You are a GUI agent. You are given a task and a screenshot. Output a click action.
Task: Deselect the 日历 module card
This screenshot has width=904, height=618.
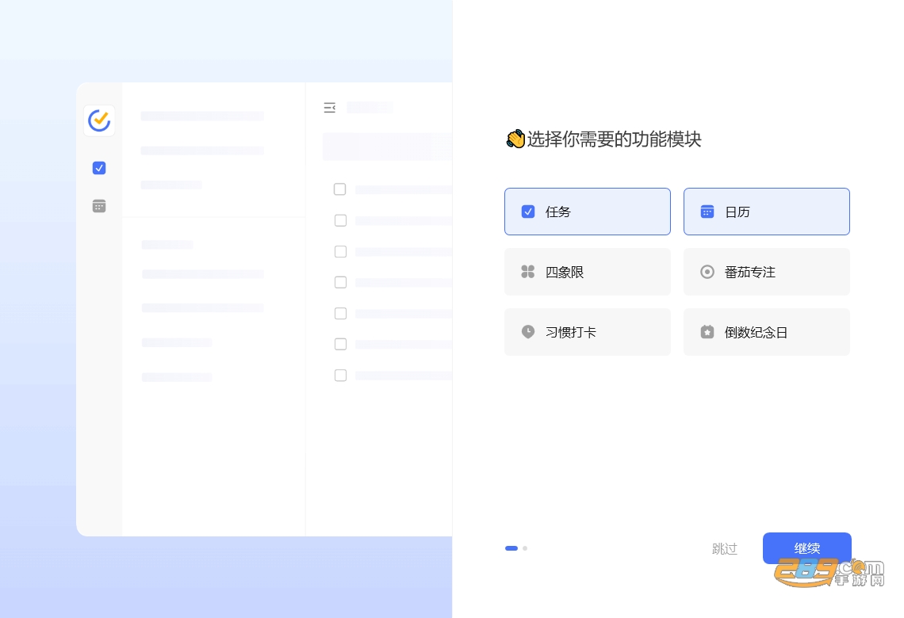pyautogui.click(x=766, y=212)
